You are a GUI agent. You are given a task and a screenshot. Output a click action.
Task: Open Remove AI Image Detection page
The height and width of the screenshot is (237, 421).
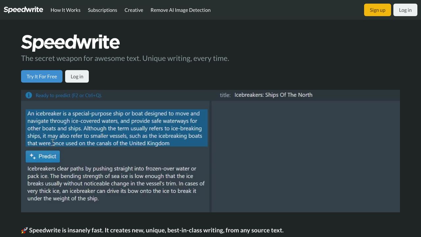pyautogui.click(x=181, y=10)
